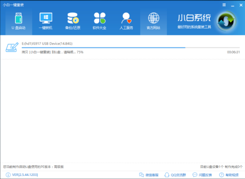
Task: Close the 小白一键重装 window
Action: pos(239,5)
